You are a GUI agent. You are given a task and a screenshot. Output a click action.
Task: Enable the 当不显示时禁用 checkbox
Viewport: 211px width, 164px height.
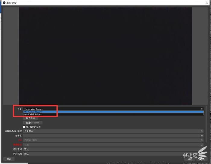[x=24, y=127]
